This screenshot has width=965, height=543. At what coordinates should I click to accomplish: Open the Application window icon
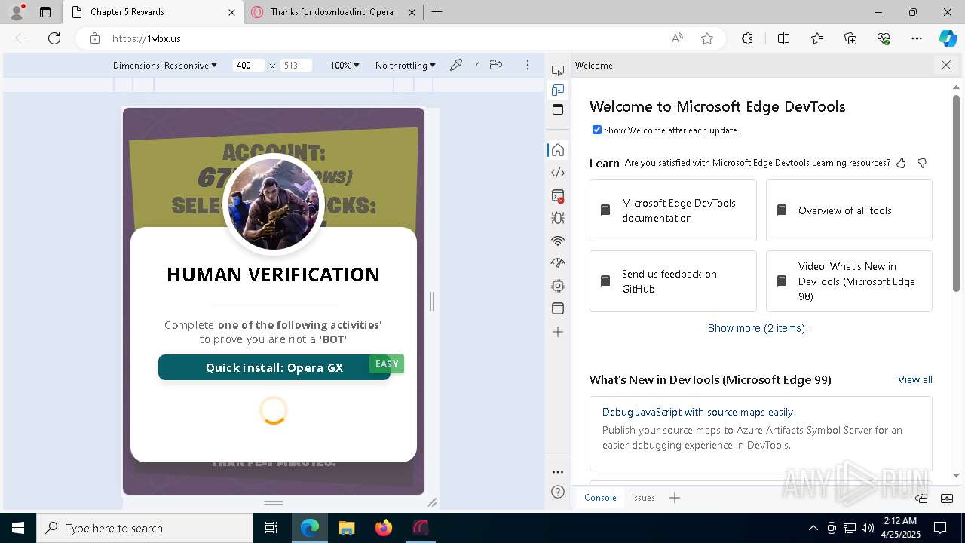pyautogui.click(x=558, y=308)
